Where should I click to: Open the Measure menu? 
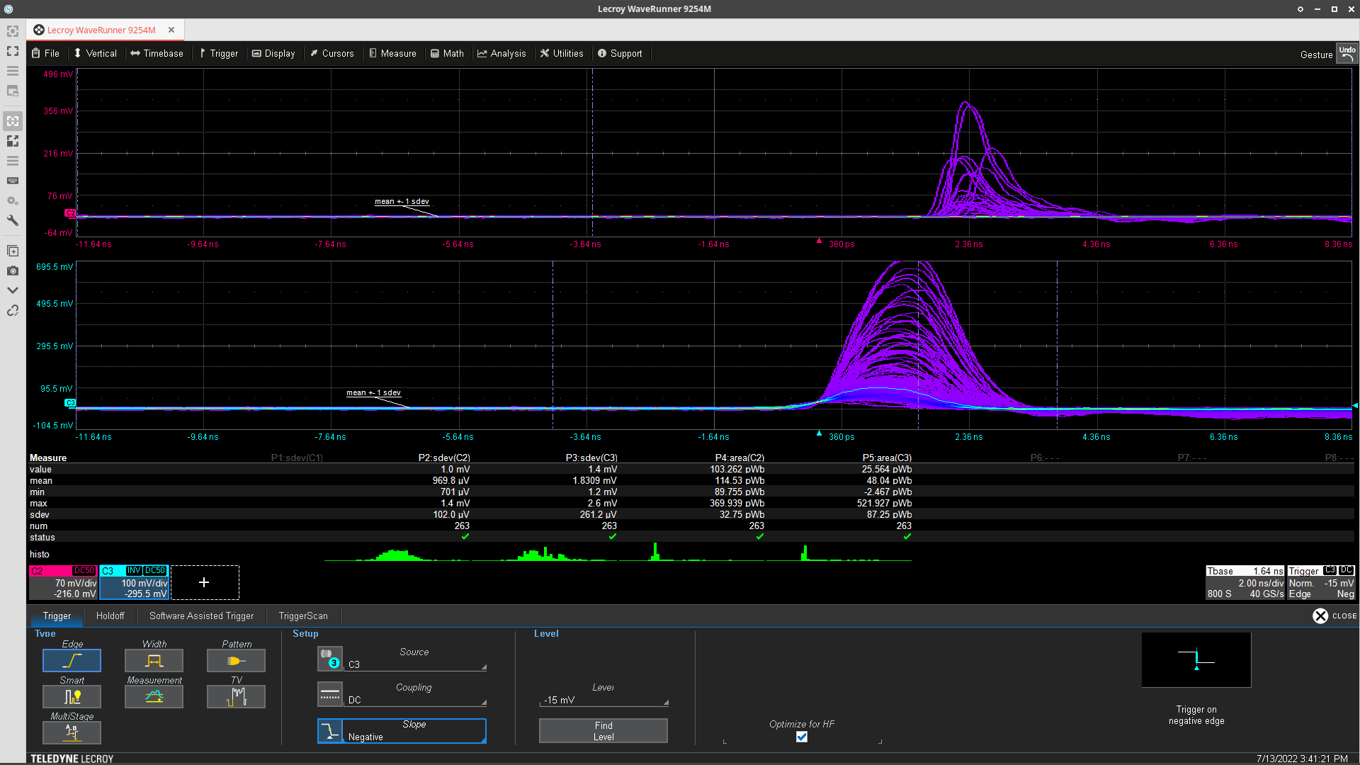point(392,53)
